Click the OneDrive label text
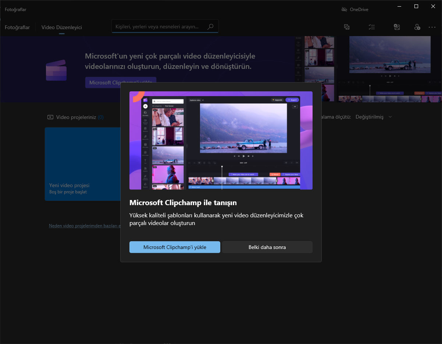The height and width of the screenshot is (344, 442). (x=359, y=10)
